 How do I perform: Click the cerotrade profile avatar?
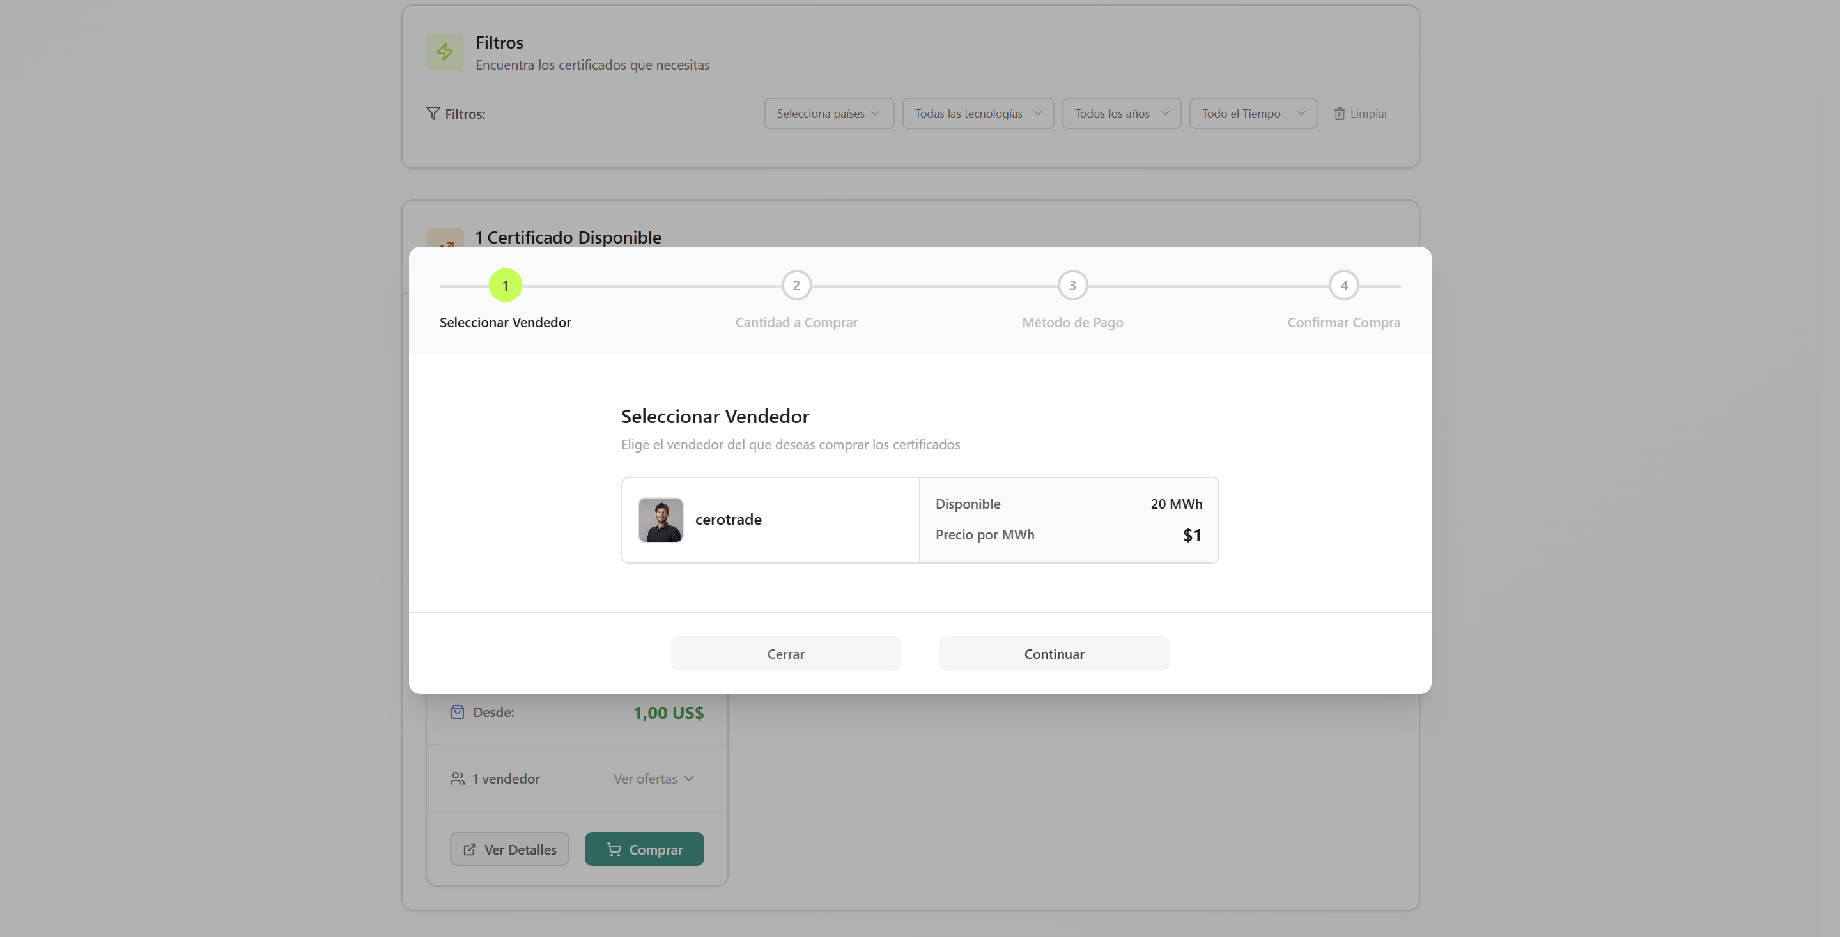[660, 519]
